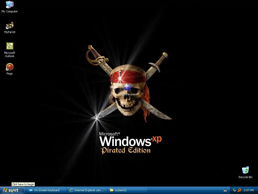Click the language bar keyboard icon
258x194 pixels.
225,190
